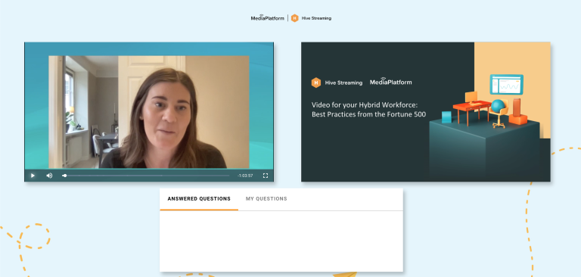The height and width of the screenshot is (277, 581).
Task: Click the remaining time readout -1:03:57
Action: tap(245, 176)
